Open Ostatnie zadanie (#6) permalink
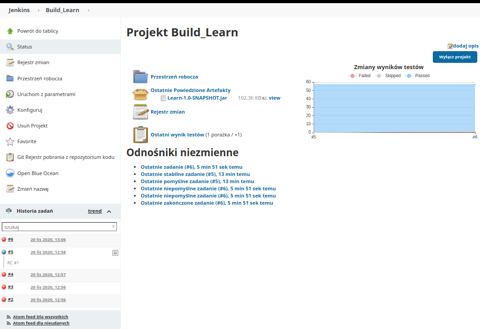The width and height of the screenshot is (480, 329). [191, 167]
